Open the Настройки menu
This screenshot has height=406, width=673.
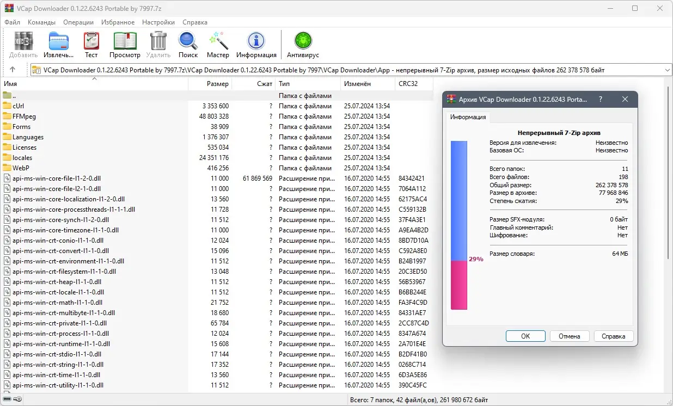(x=158, y=22)
